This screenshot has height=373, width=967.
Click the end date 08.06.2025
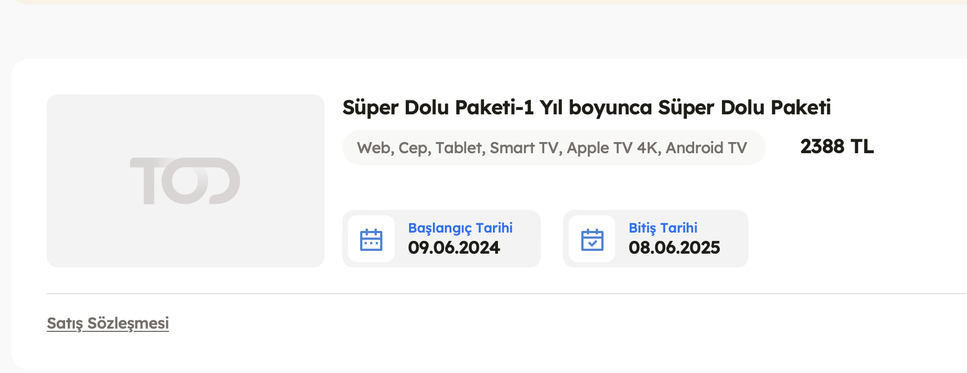674,248
